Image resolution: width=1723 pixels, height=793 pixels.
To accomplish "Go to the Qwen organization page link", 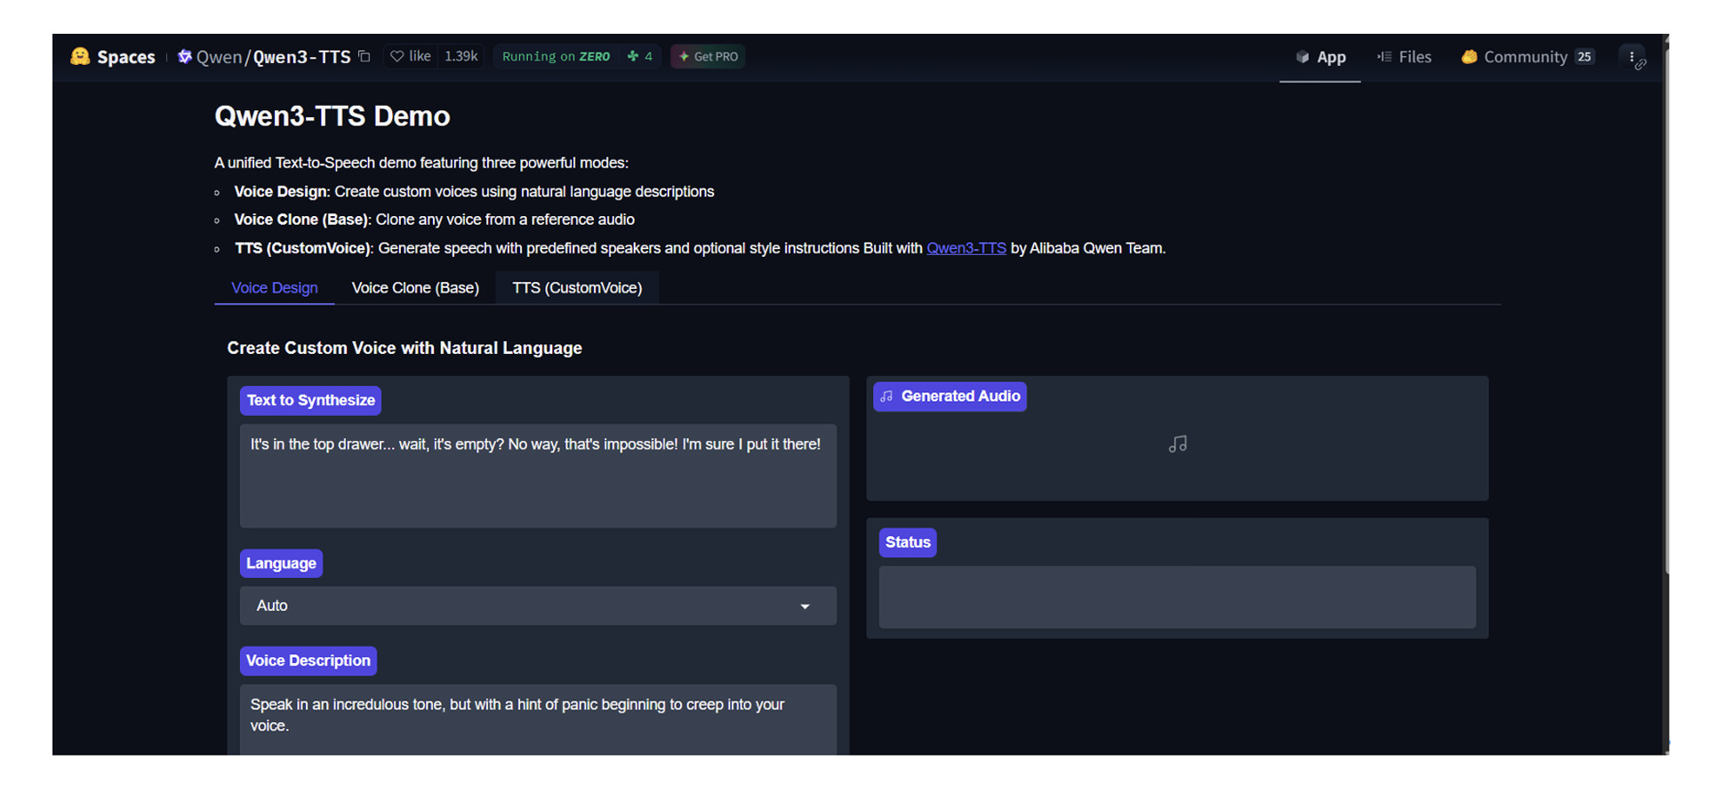I will coord(219,57).
